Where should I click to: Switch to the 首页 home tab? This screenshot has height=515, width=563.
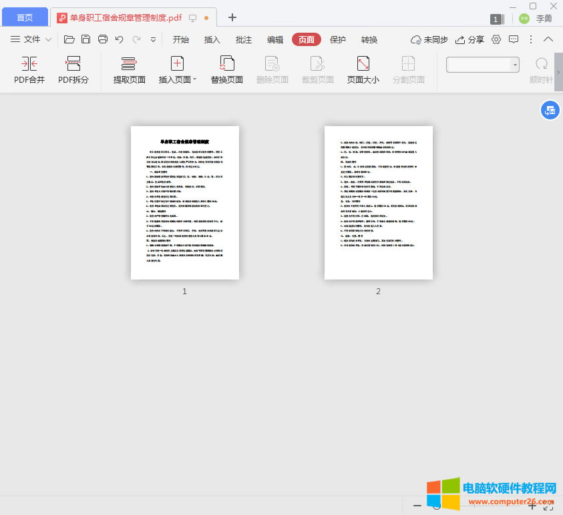coord(25,17)
